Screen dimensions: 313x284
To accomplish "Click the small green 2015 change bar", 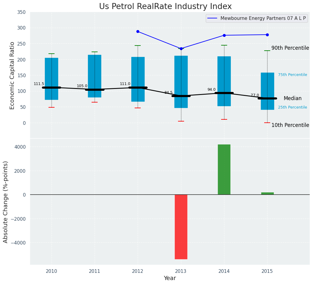I will click(x=267, y=193).
